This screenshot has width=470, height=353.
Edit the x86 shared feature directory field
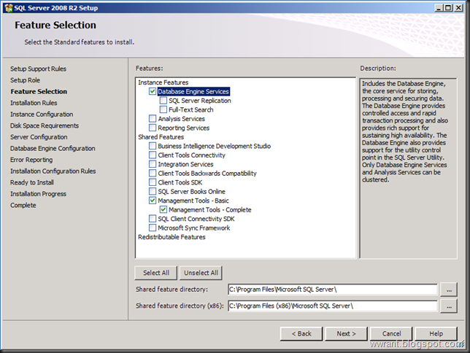[332, 306]
